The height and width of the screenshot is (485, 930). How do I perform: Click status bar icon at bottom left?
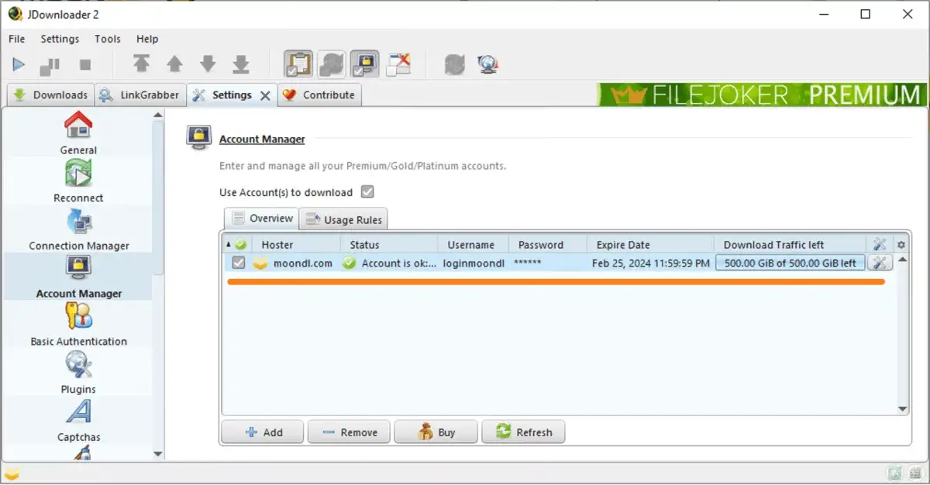pos(12,473)
